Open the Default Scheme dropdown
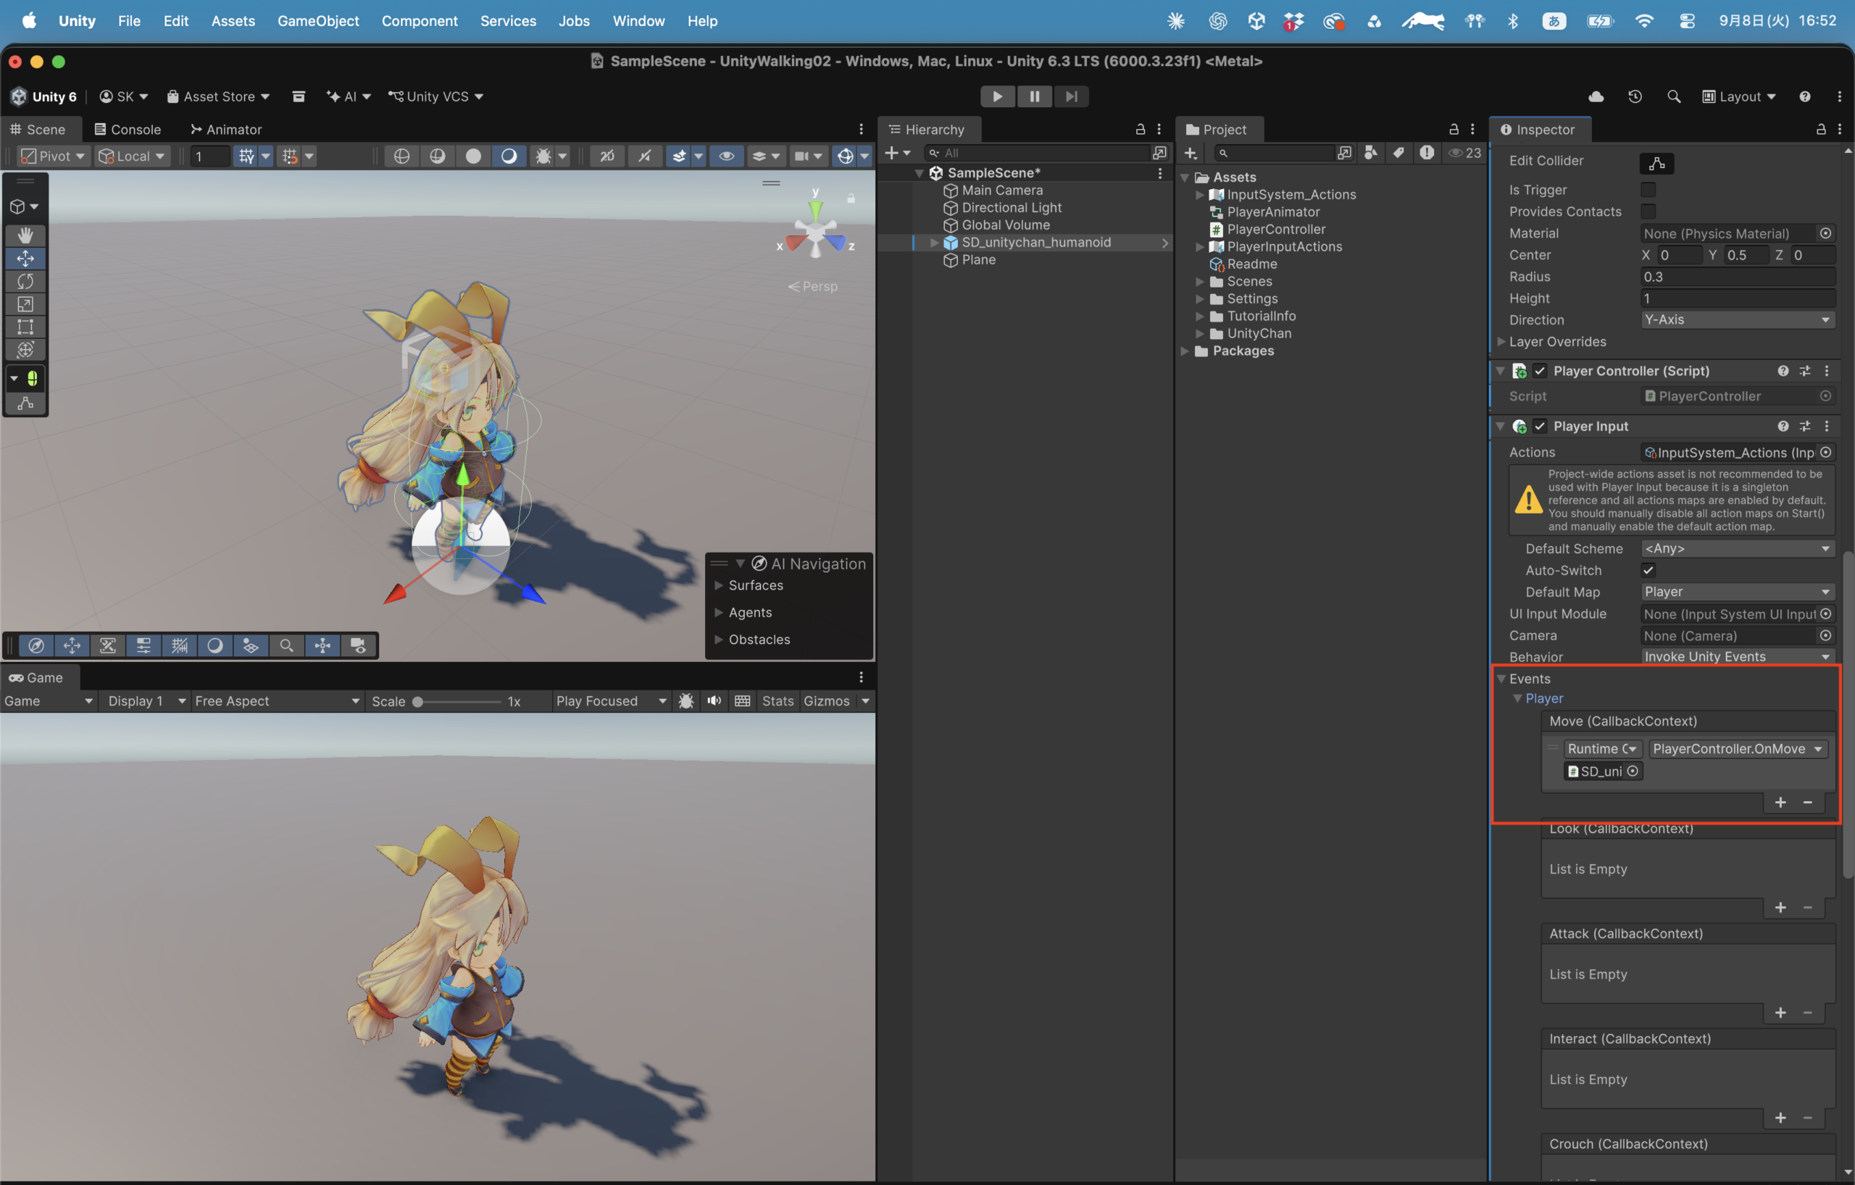The image size is (1855, 1185). (1737, 548)
